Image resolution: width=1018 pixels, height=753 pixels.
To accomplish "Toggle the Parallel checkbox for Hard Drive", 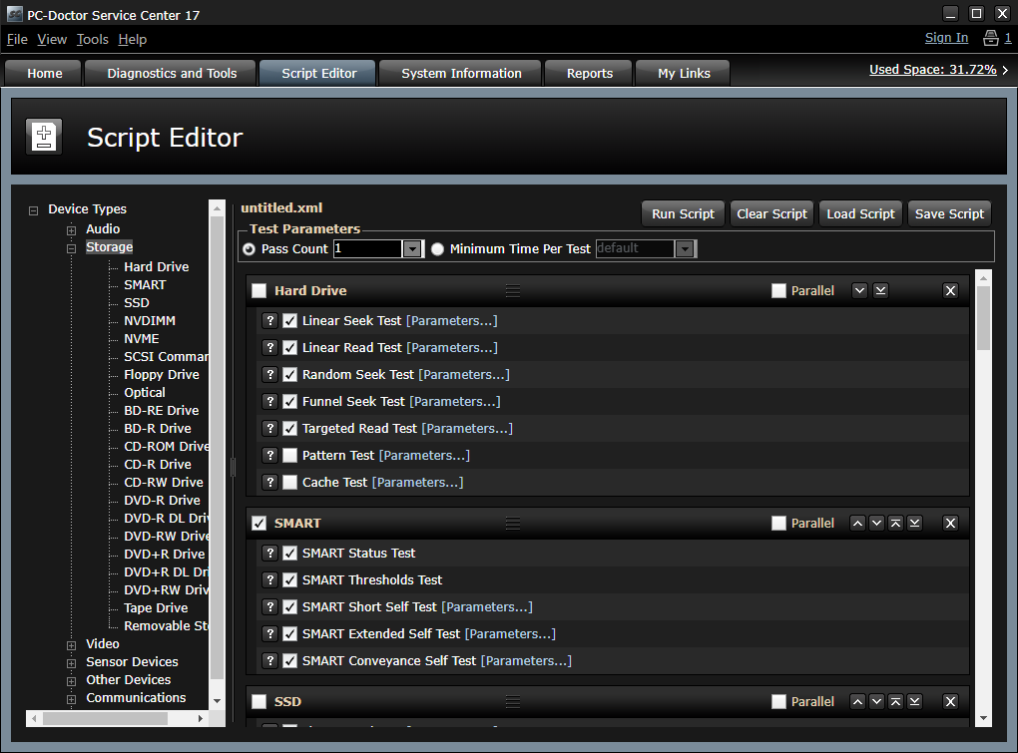I will point(779,290).
